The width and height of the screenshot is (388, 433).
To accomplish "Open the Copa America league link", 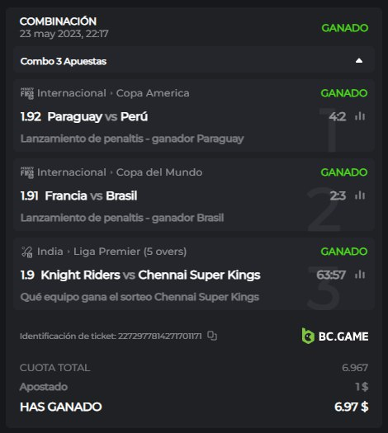I will [153, 93].
